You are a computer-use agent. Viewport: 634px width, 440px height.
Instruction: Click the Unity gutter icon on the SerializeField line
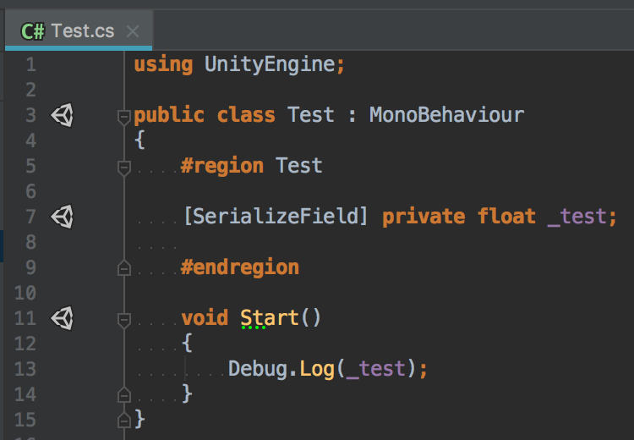pyautogui.click(x=63, y=217)
